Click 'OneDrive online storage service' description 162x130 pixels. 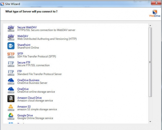point(36,92)
